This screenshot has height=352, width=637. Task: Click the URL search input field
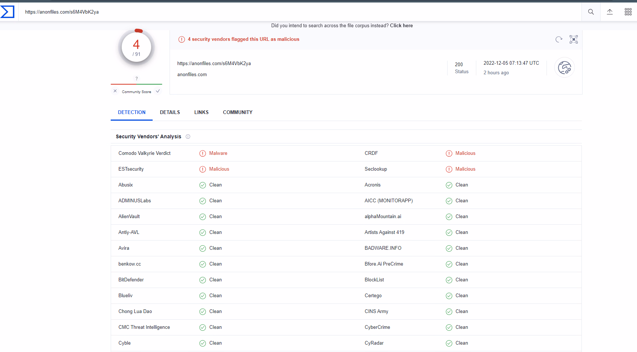[300, 12]
